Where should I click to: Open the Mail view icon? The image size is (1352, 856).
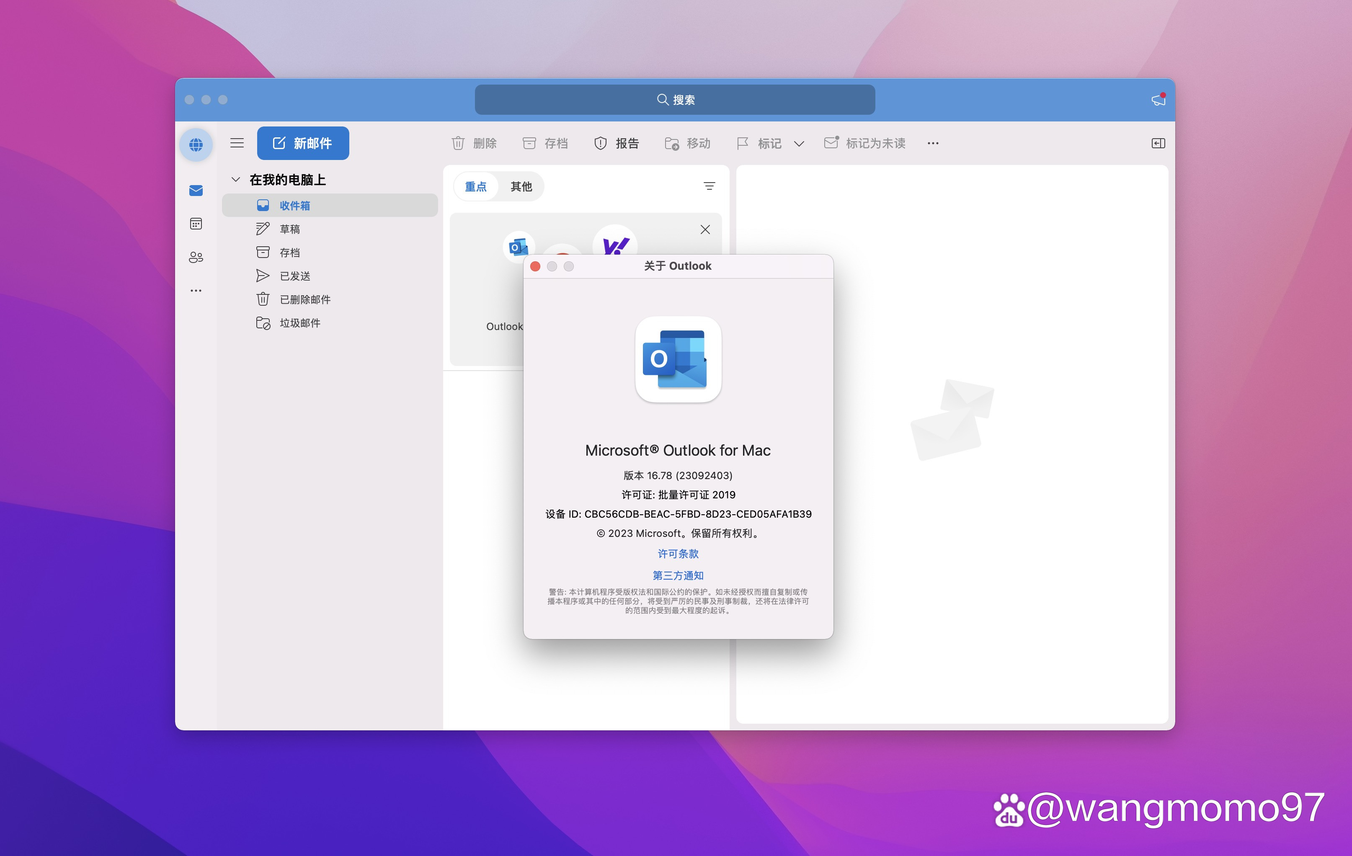click(196, 191)
